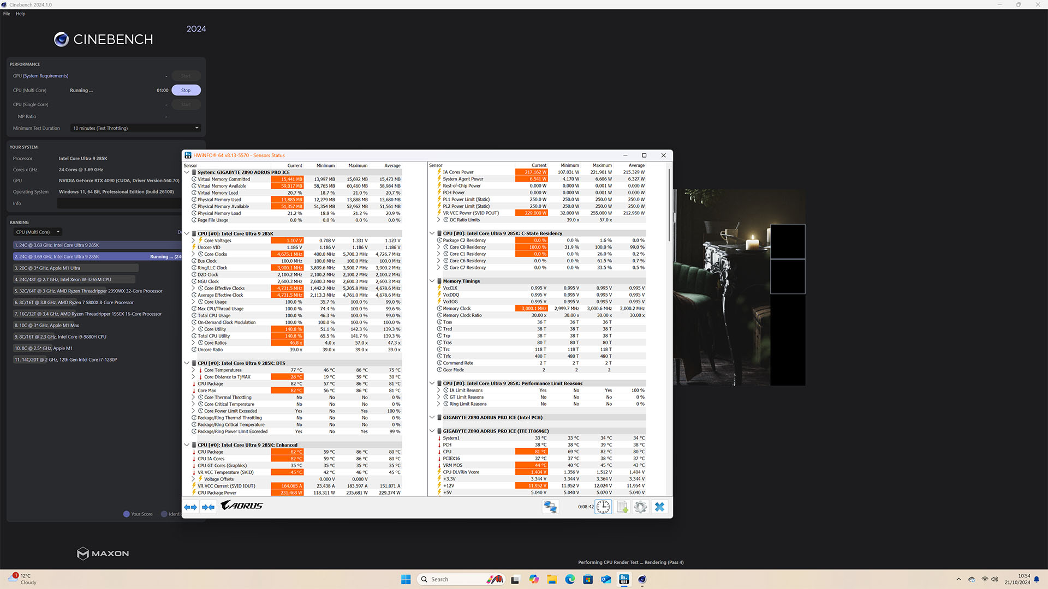The width and height of the screenshot is (1048, 589).
Task: Switch to HWiNFO via its taskbar icon
Action: 624,579
